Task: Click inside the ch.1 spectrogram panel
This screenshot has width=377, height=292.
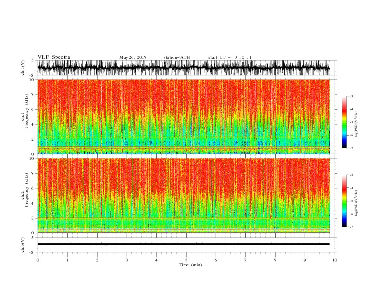Action: pos(183,116)
